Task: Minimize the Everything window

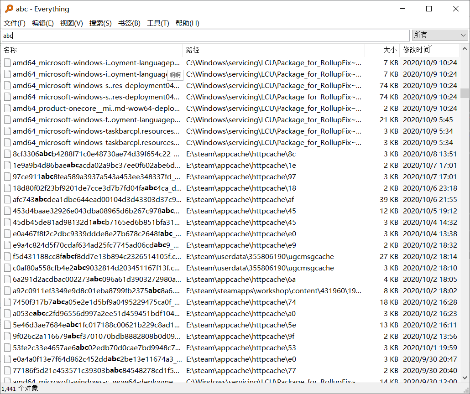Action: 402,9
